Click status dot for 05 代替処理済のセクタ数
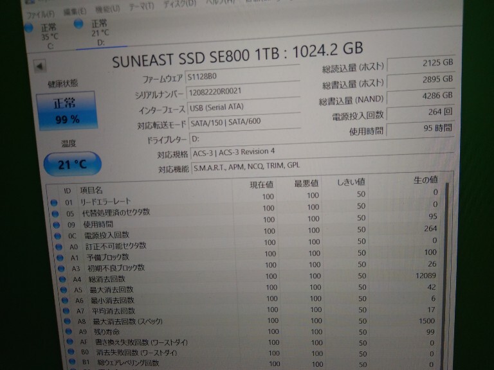The width and height of the screenshot is (494, 370). pos(55,214)
